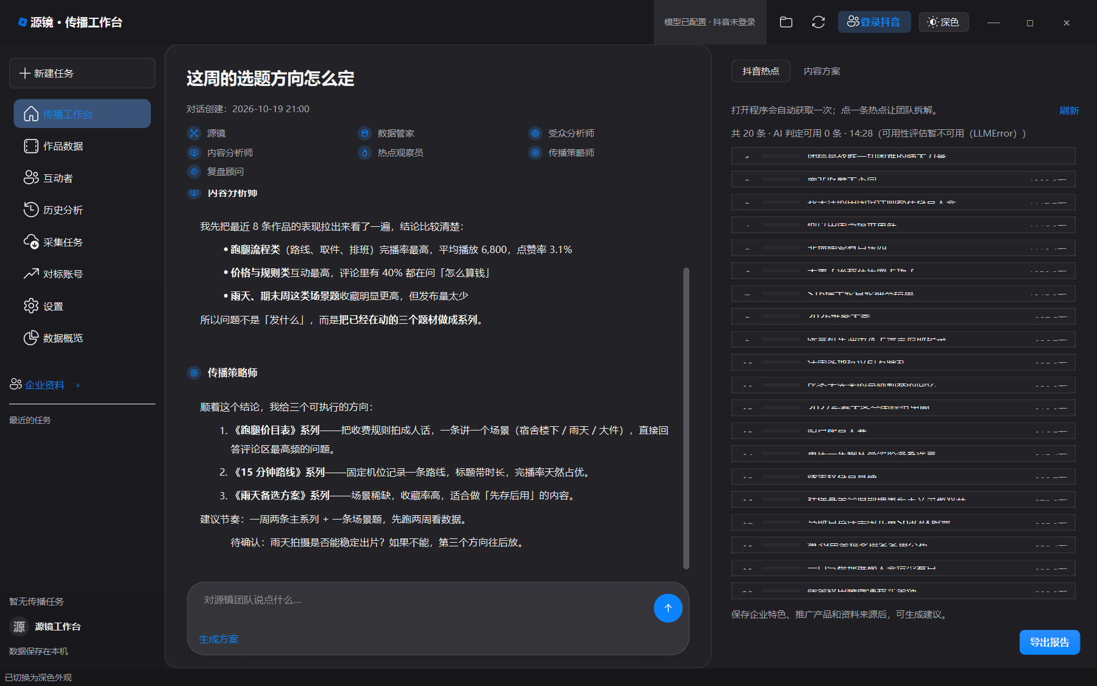
Task: Open 传播工作台 in sidebar
Action: pos(82,114)
